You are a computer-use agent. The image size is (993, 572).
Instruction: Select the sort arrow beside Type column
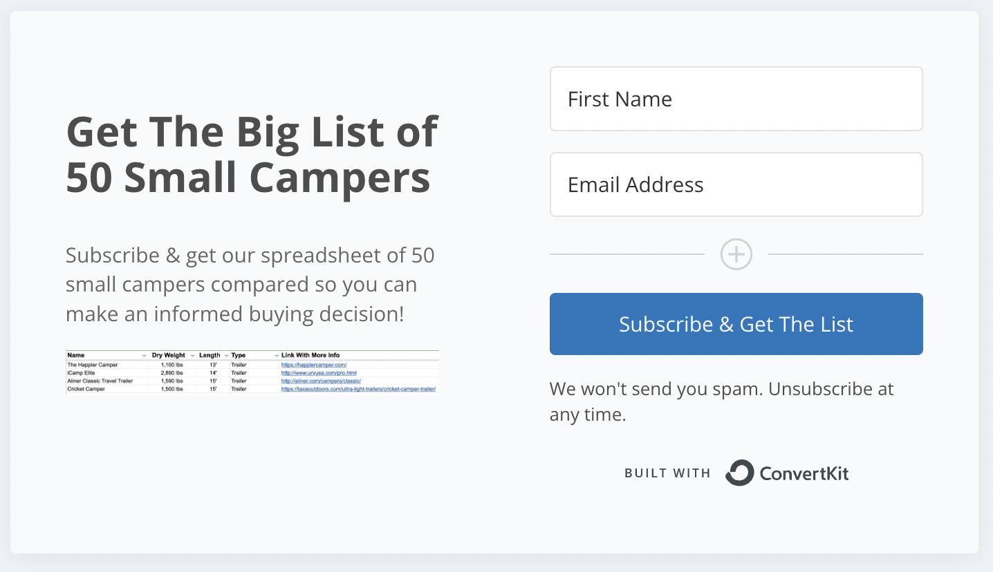coord(277,355)
